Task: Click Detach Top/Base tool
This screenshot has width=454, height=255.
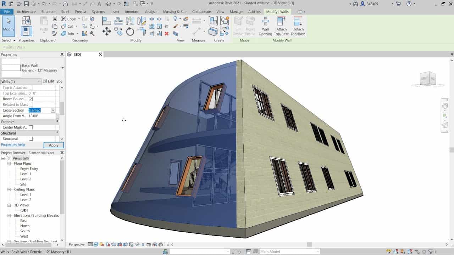Action: pos(298,27)
